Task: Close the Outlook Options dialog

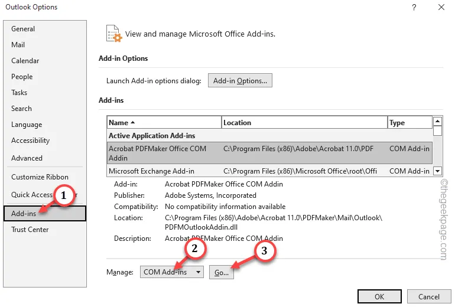Action: tap(441, 7)
